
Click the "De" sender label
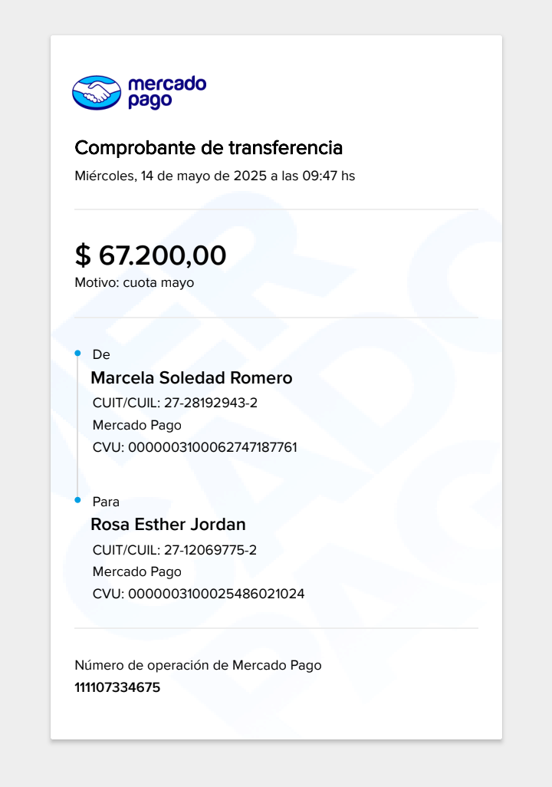[x=101, y=354]
